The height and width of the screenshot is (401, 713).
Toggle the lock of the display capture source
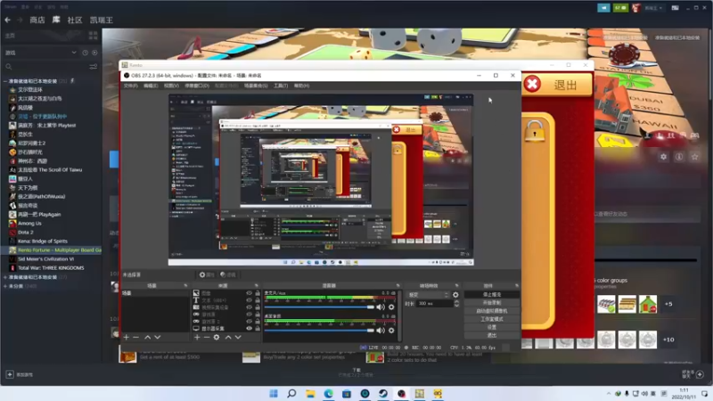pos(258,328)
